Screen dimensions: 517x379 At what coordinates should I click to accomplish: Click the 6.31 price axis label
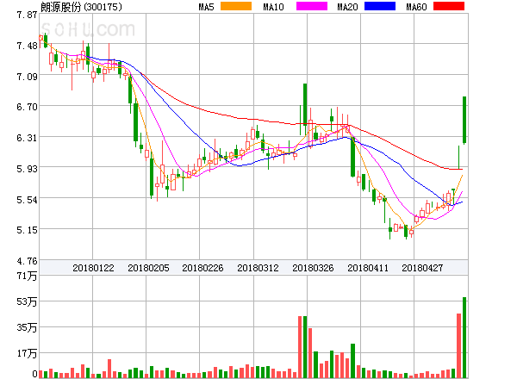tap(27, 138)
